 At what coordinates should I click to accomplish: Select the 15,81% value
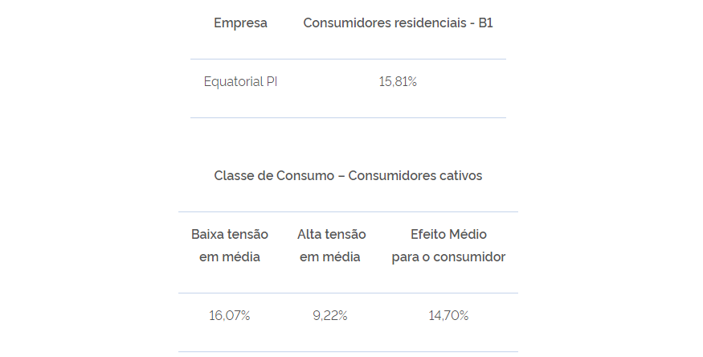click(398, 82)
